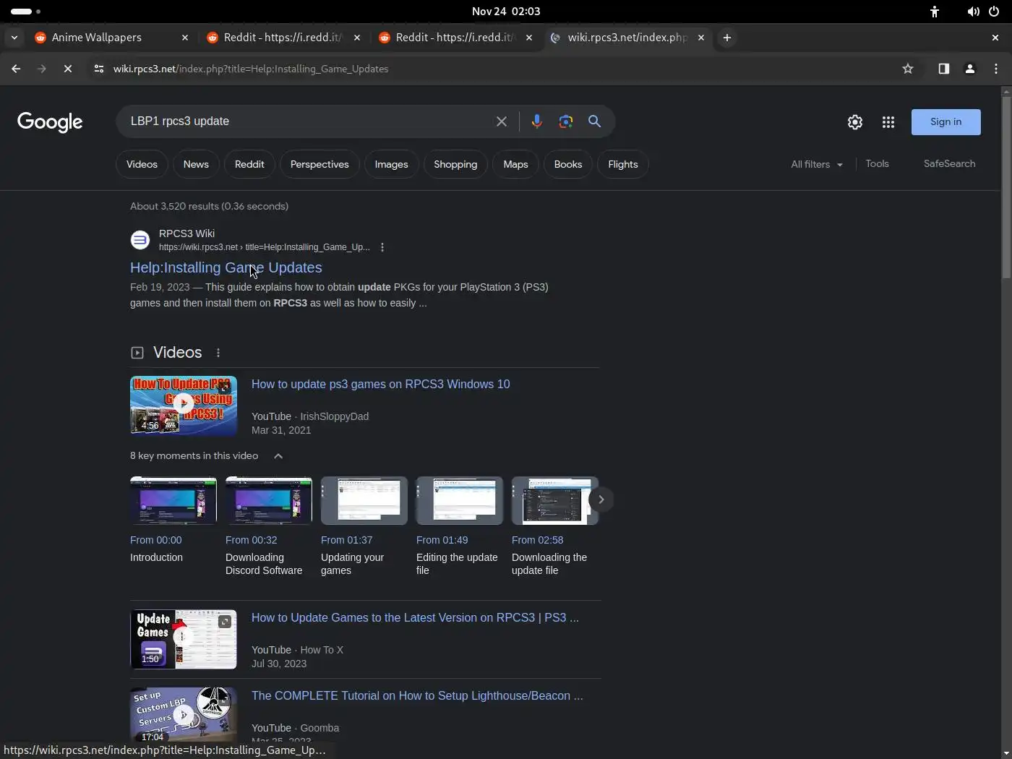Open Help:Installing Game Updates result
Screen dimensions: 1012x759
pyautogui.click(x=226, y=267)
